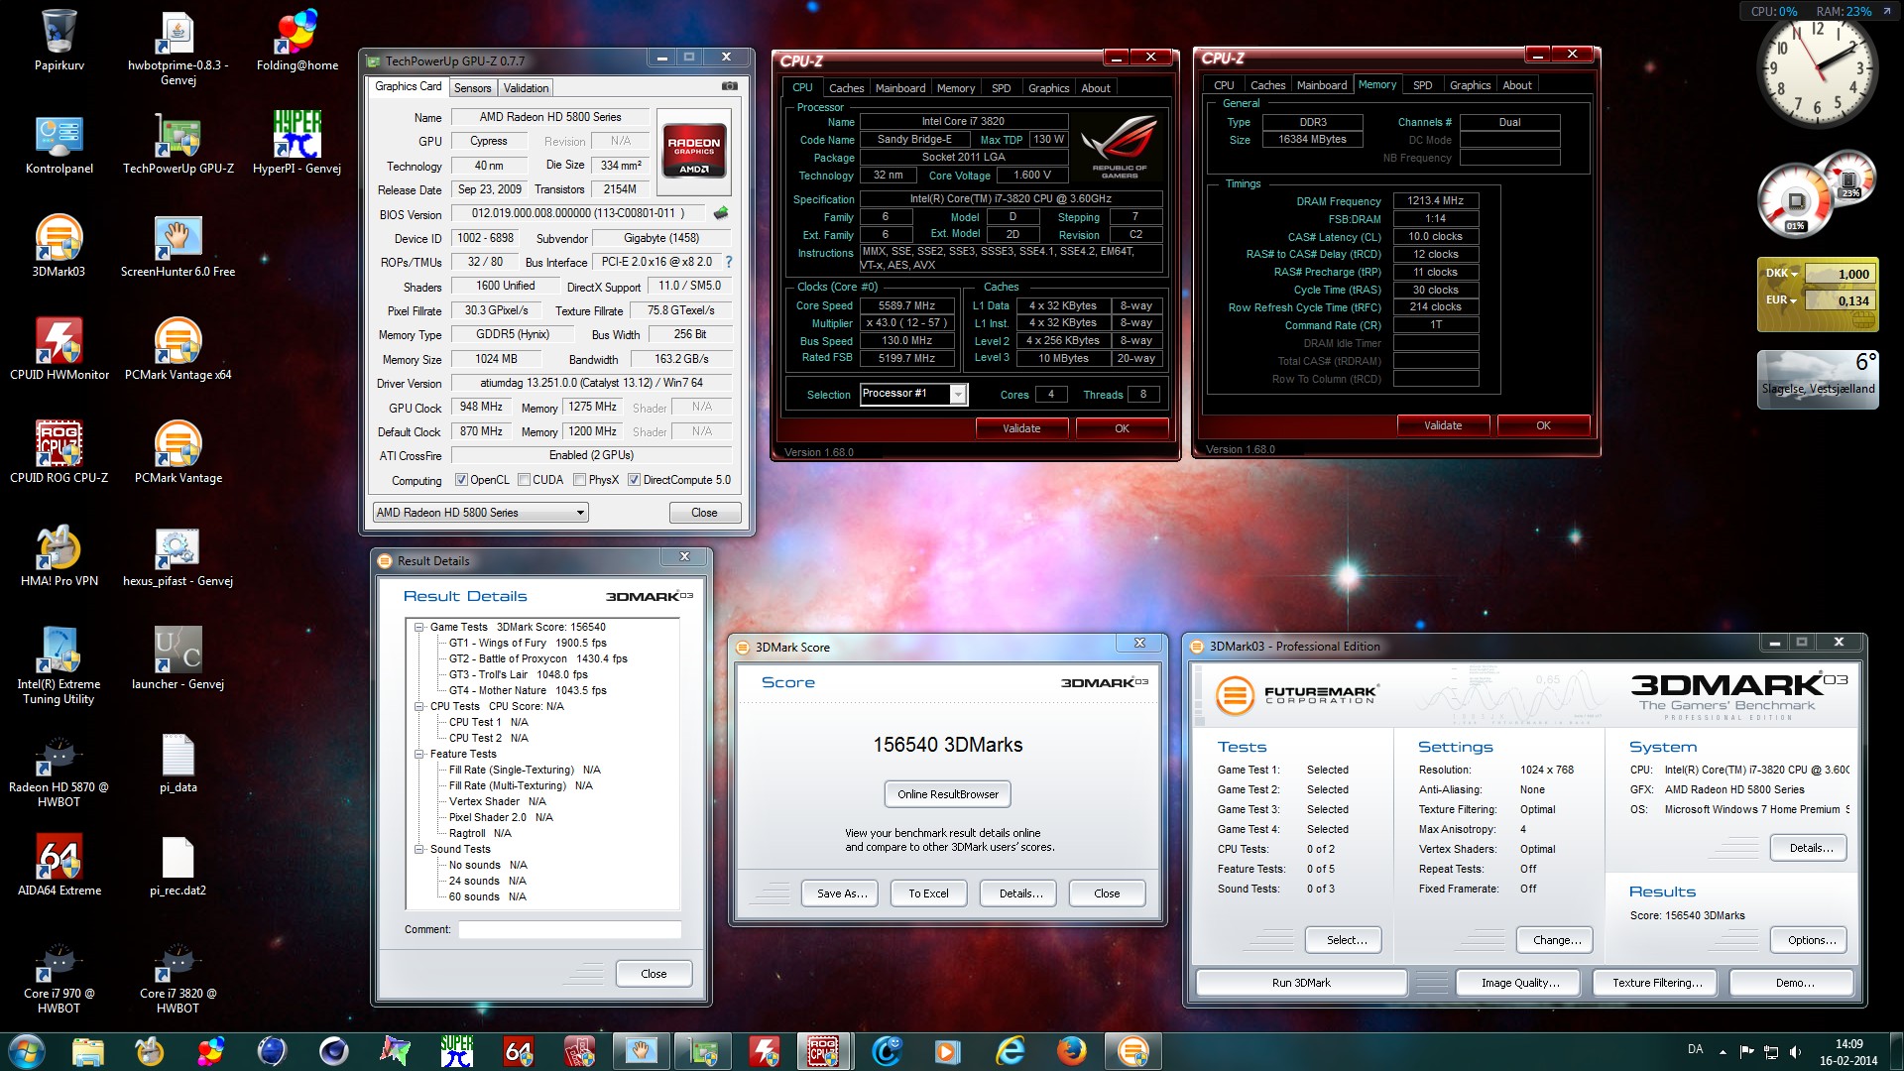Screen dimensions: 1904x1071
Task: Collapse the Feature Tests tree node
Action: click(419, 754)
